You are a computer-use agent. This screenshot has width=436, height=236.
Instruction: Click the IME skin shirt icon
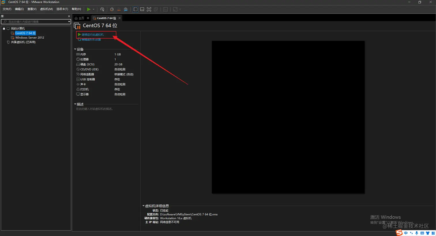(427, 233)
